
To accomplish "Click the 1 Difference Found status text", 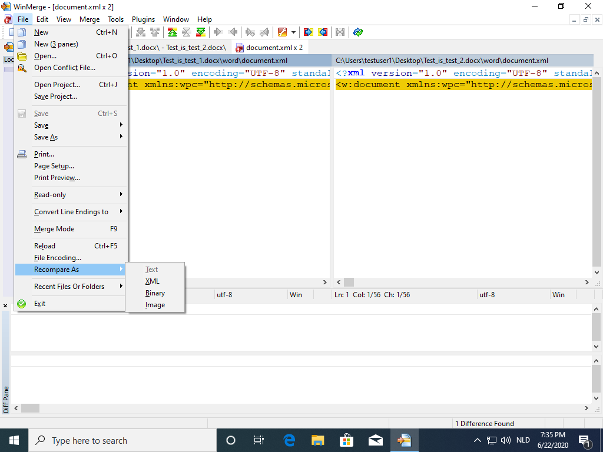I will (485, 424).
